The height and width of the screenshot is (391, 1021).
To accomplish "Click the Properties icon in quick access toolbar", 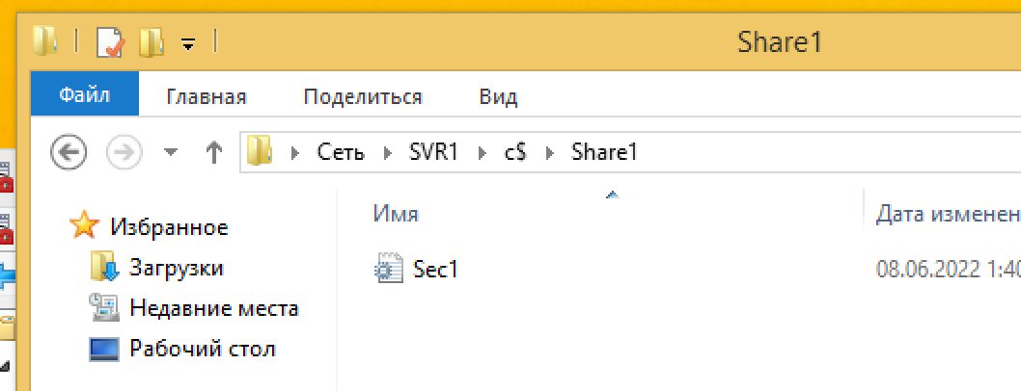I will (111, 43).
